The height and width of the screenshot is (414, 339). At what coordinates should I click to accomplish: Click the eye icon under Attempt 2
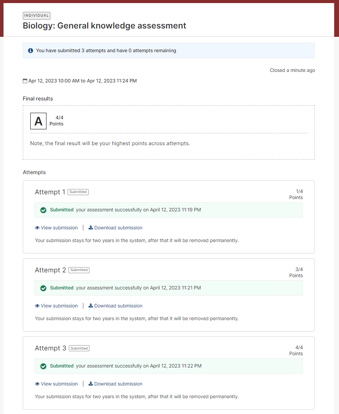37,306
